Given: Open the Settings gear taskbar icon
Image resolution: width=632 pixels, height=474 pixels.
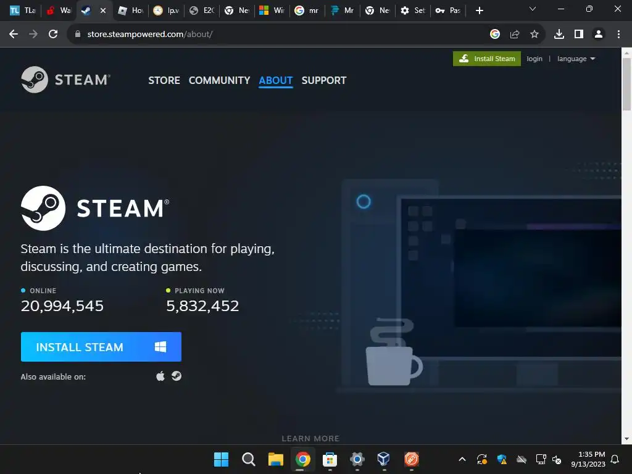Looking at the screenshot, I should 357,459.
